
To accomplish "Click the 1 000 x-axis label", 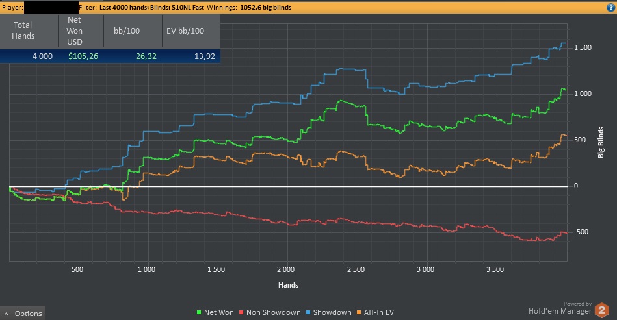I will (x=146, y=270).
